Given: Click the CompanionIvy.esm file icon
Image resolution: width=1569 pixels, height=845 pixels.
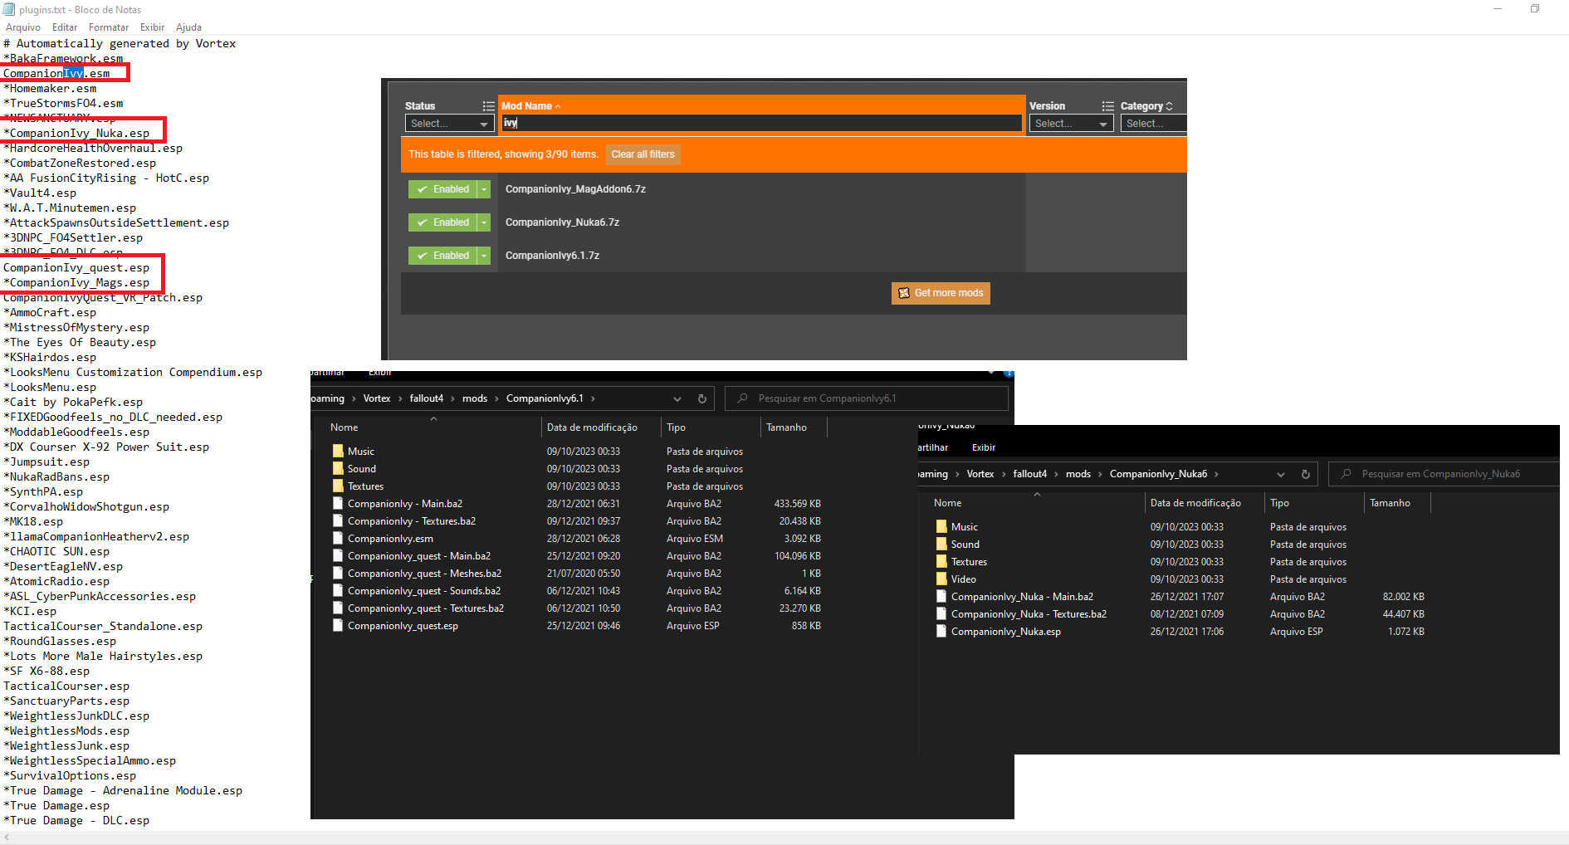Looking at the screenshot, I should point(337,538).
